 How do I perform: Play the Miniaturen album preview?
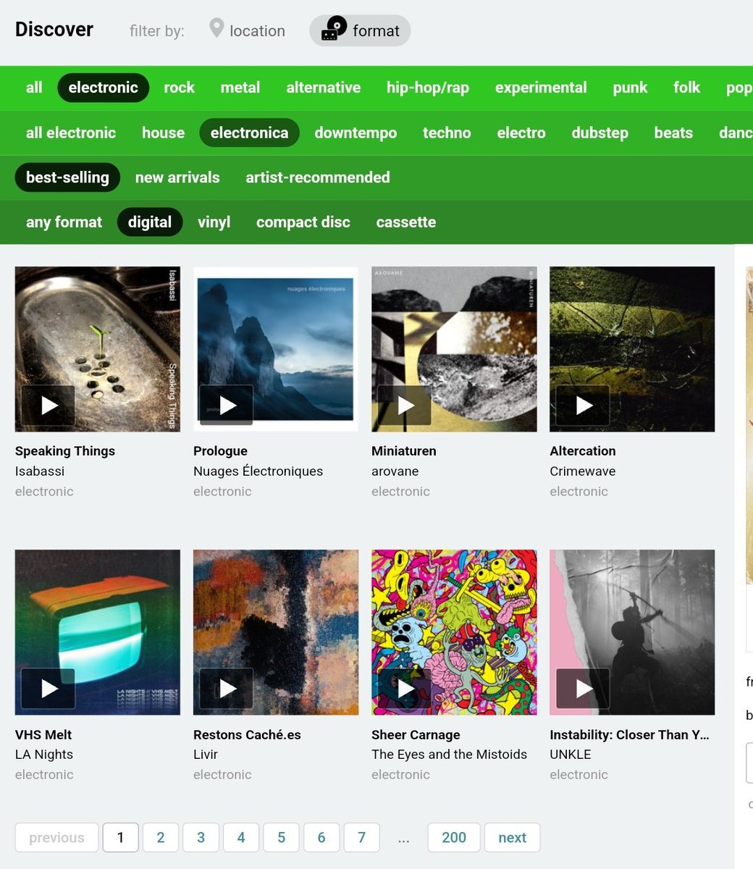404,405
